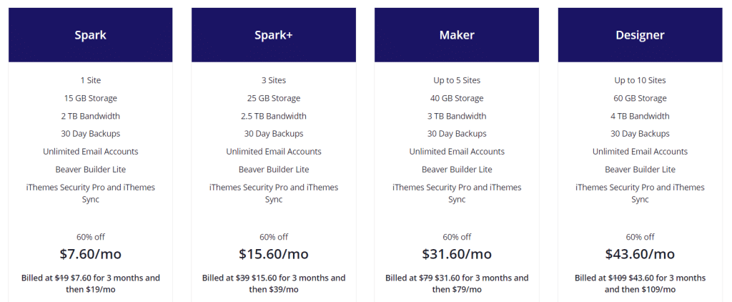
Task: Click '3 Sites' in Spark+ plan
Action: [274, 80]
